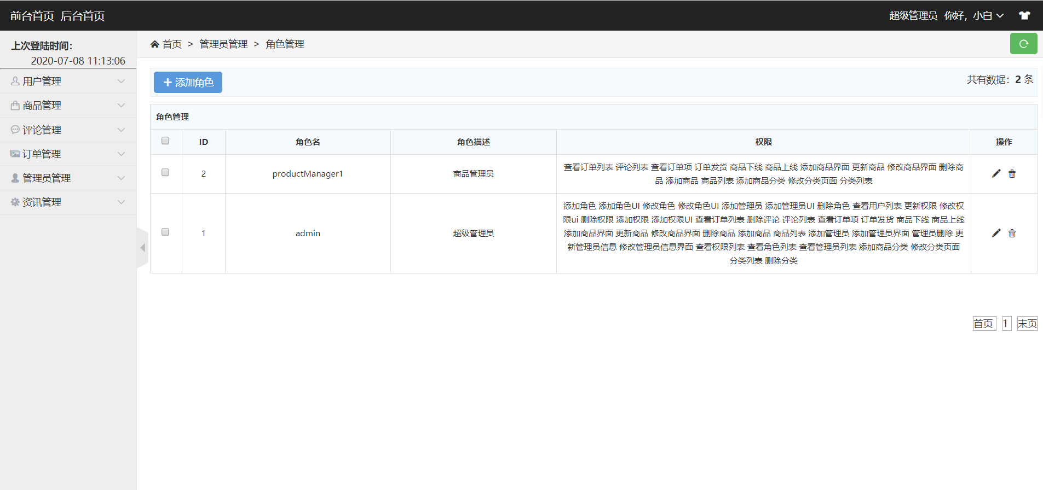Viewport: 1043px width, 490px height.
Task: Open 资讯管理 menu in sidebar
Action: [68, 202]
